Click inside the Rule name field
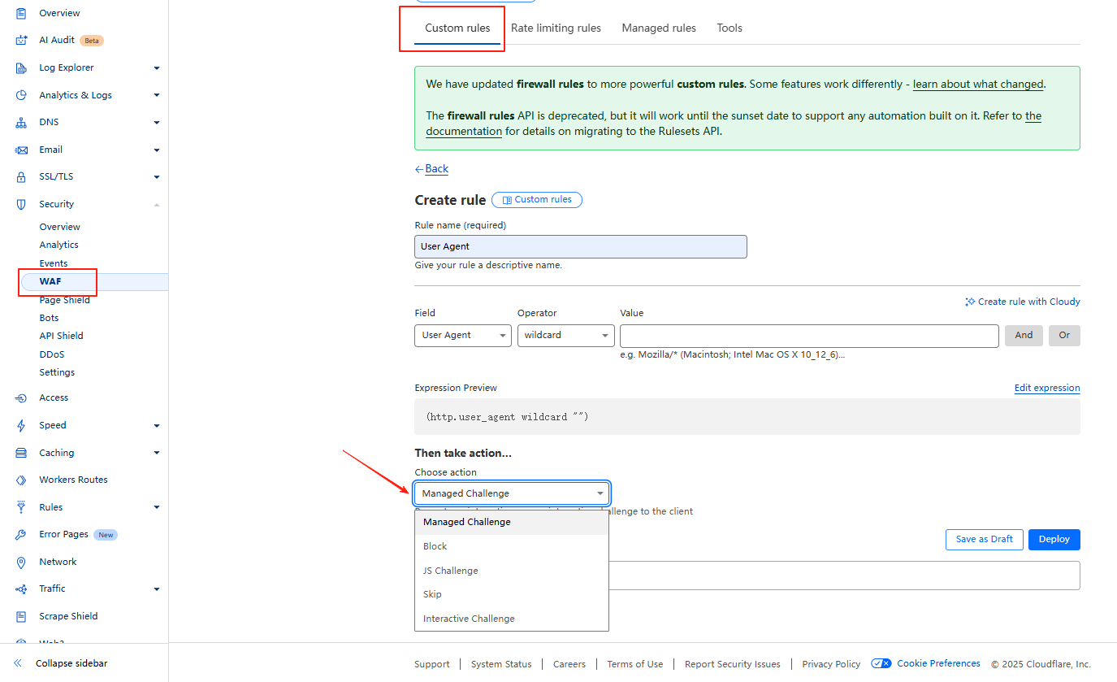 click(x=580, y=246)
